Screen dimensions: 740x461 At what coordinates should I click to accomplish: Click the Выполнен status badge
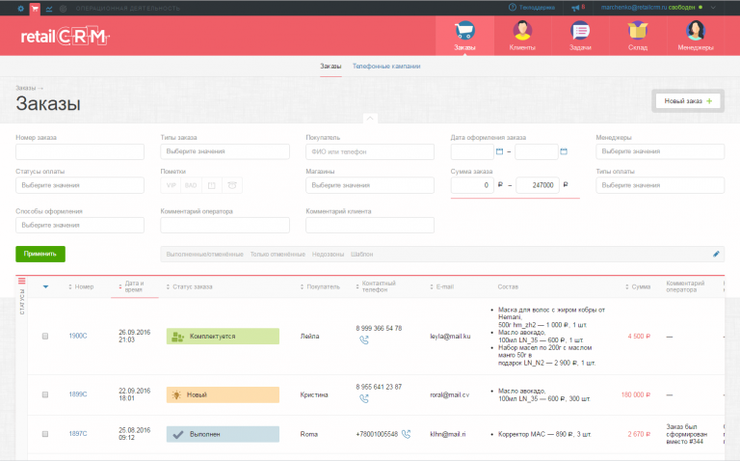click(x=223, y=434)
